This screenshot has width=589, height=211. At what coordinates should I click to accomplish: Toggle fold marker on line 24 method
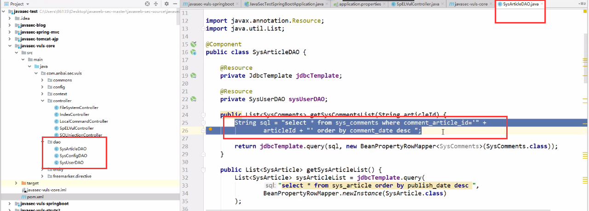(x=202, y=114)
